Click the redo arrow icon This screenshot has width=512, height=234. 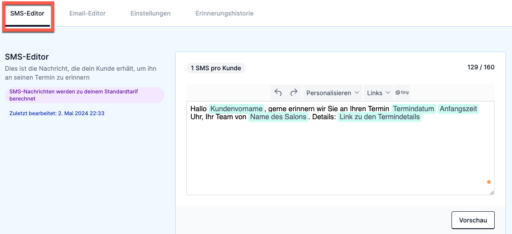294,93
